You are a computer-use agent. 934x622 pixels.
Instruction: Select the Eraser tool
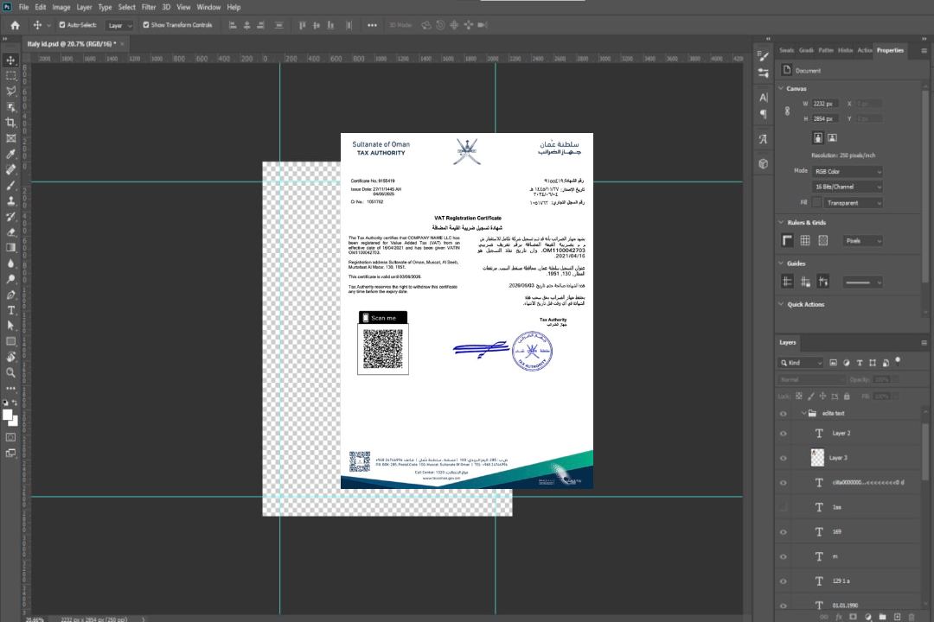click(x=10, y=232)
